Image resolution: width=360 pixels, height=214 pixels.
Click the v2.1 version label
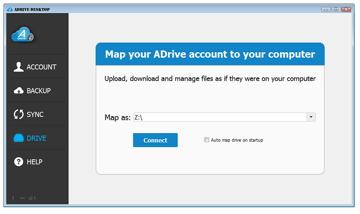coord(32,198)
